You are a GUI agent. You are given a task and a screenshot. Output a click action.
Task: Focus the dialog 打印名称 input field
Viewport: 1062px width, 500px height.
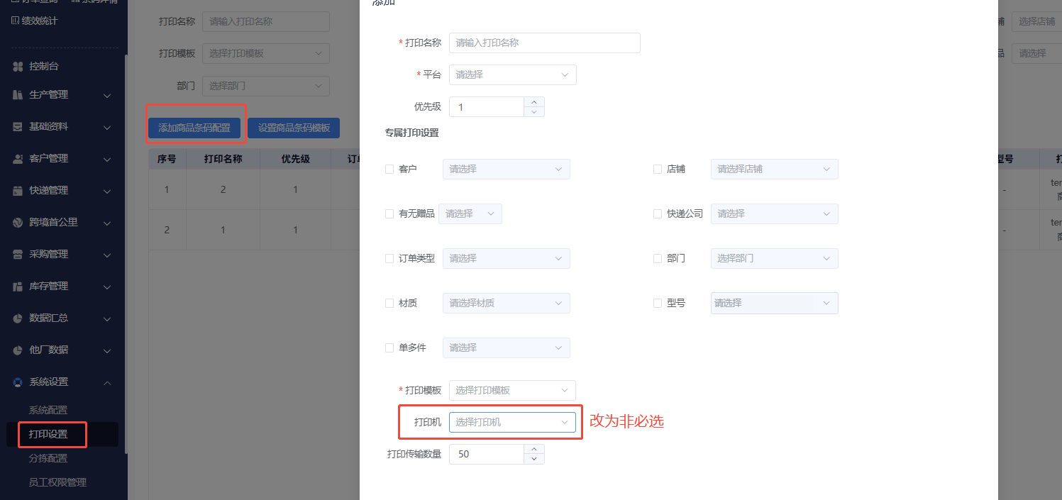point(545,43)
